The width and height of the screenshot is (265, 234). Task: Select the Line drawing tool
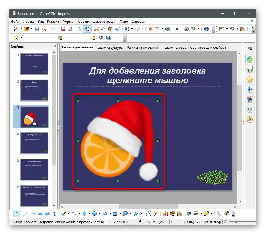point(26,214)
